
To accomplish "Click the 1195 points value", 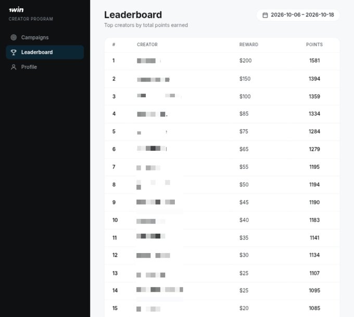I will (314, 167).
